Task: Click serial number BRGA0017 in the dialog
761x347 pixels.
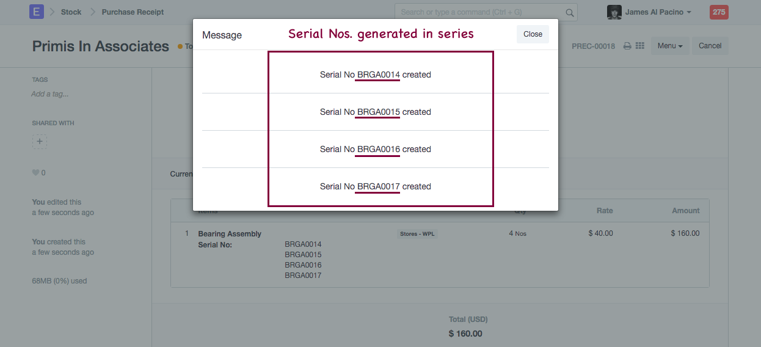Action: 378,187
